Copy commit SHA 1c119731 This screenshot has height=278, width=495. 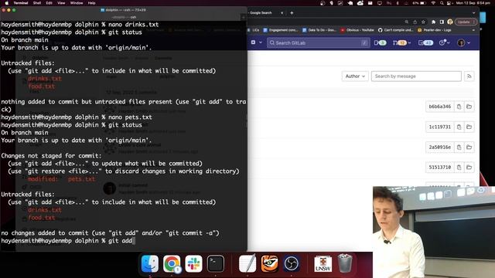pos(459,127)
